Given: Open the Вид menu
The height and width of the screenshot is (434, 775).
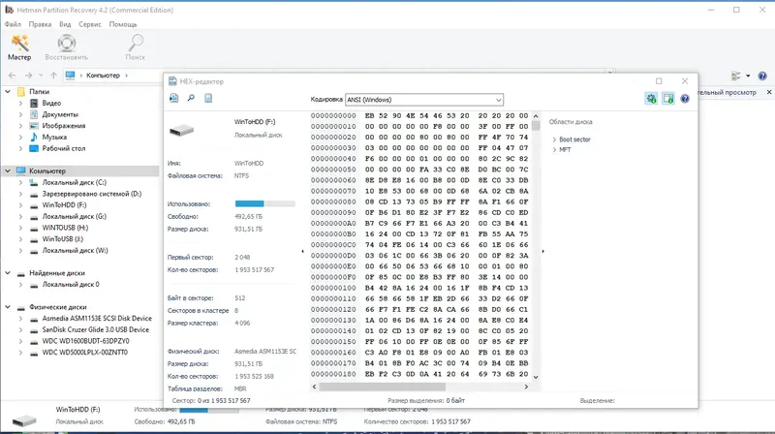Looking at the screenshot, I should pos(65,24).
